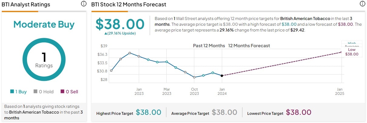Click British American Tobacco in the ratings footnote
367x123 pixels.
(34, 112)
